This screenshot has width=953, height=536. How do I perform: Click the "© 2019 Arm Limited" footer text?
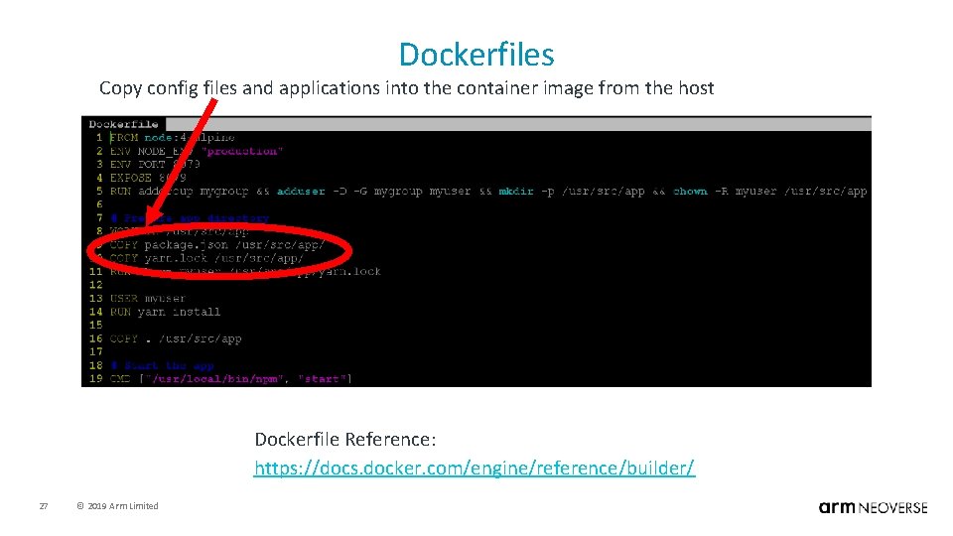coord(117,505)
